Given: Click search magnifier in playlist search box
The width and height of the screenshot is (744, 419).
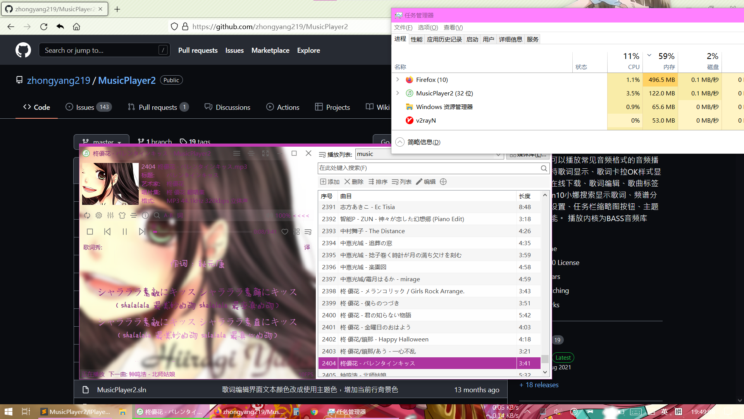Looking at the screenshot, I should pyautogui.click(x=544, y=168).
